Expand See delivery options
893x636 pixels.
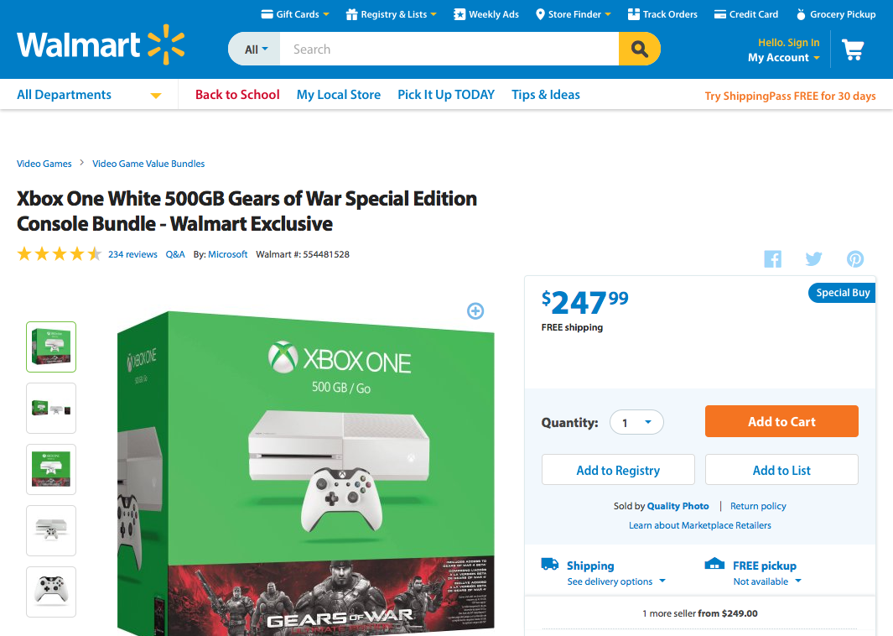tap(616, 581)
